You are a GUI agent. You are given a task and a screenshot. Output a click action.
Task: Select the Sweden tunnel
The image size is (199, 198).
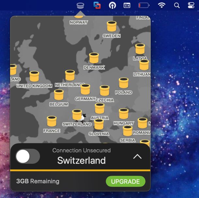coord(112,26)
